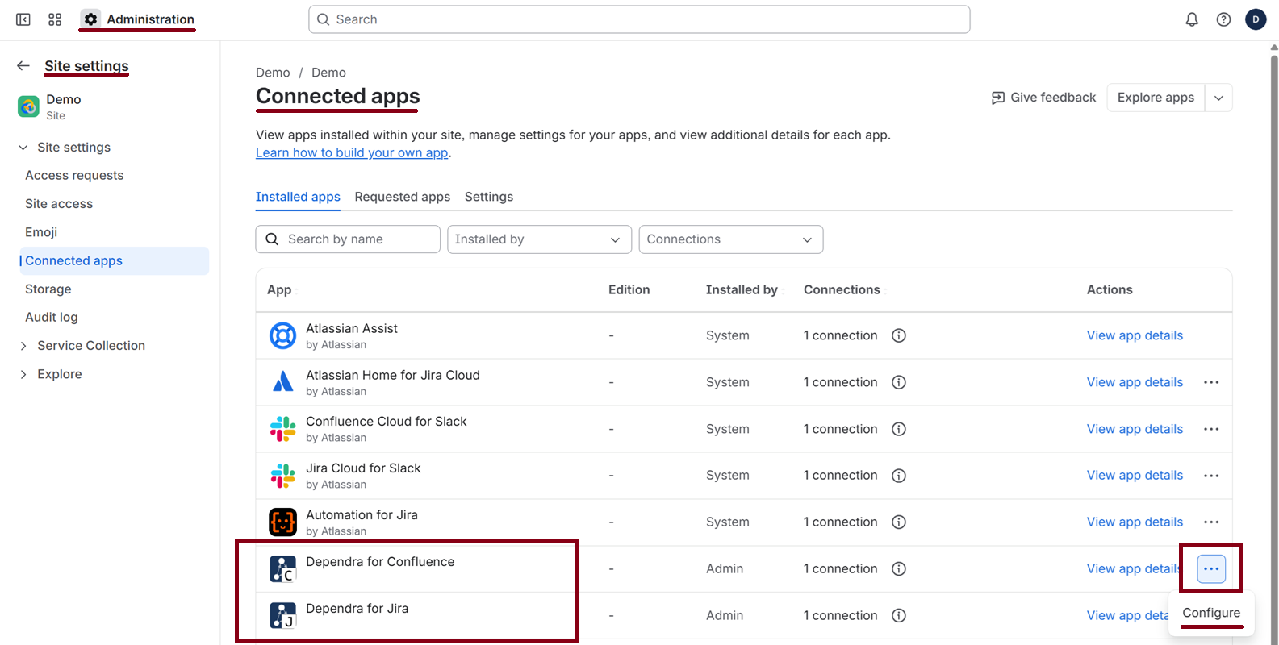Collapse the Site settings tree section
The height and width of the screenshot is (645, 1279).
pyautogui.click(x=23, y=148)
